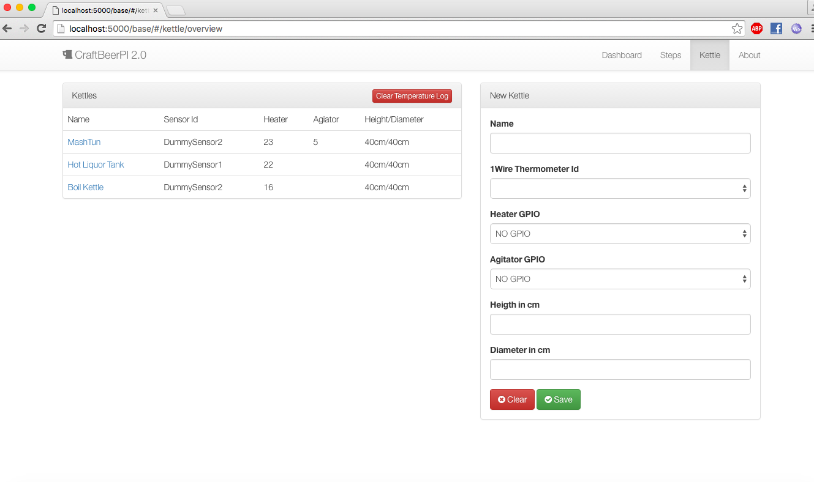Click the browser reload page icon
The height and width of the screenshot is (482, 814).
42,28
